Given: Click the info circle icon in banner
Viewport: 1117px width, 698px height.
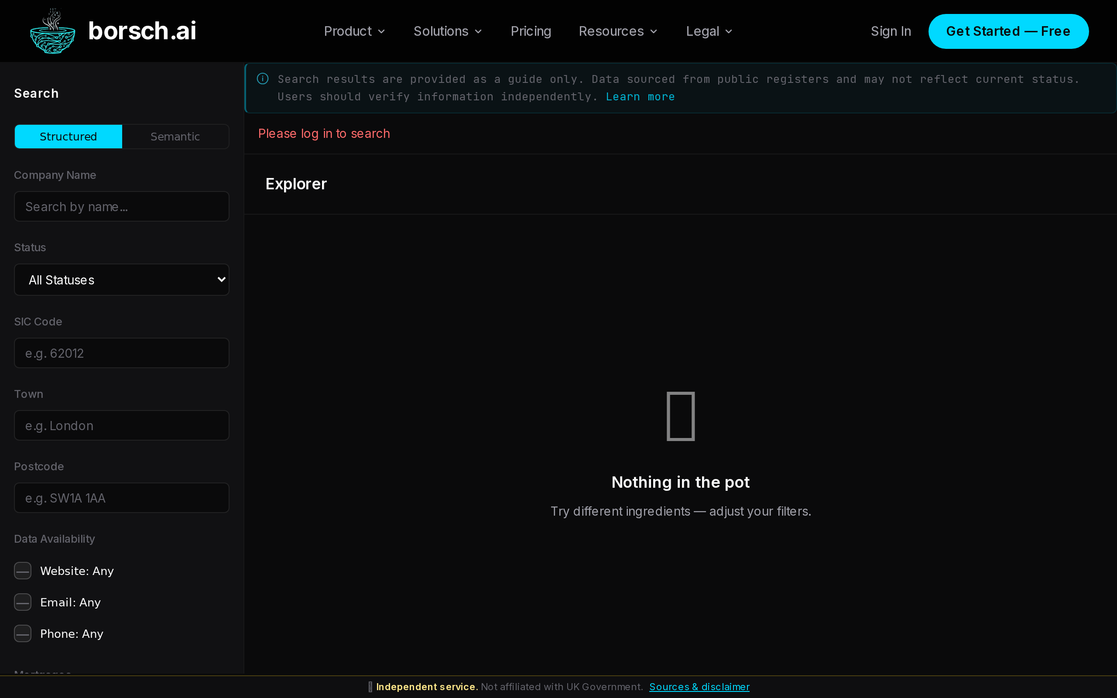Looking at the screenshot, I should point(263,79).
